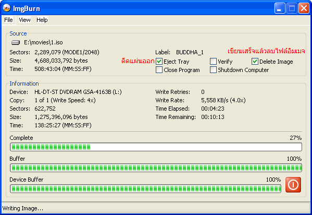Click the Writing Image status bar text
Viewport: 312px width, 215px height.
pos(23,208)
